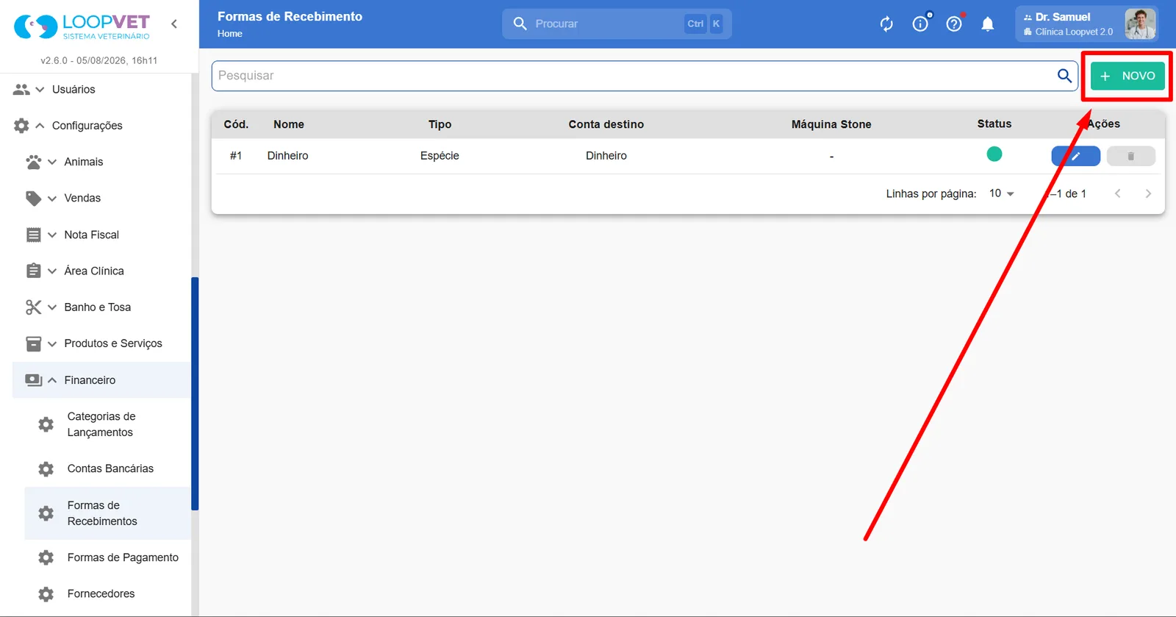Collapse the sidebar with the left chevron
Screen dimensions: 1176x617
click(174, 24)
